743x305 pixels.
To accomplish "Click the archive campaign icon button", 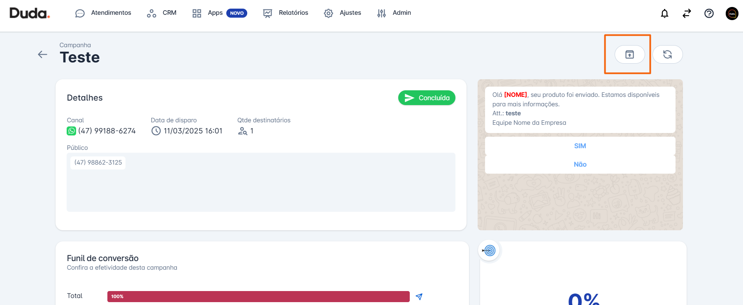I will click(629, 54).
